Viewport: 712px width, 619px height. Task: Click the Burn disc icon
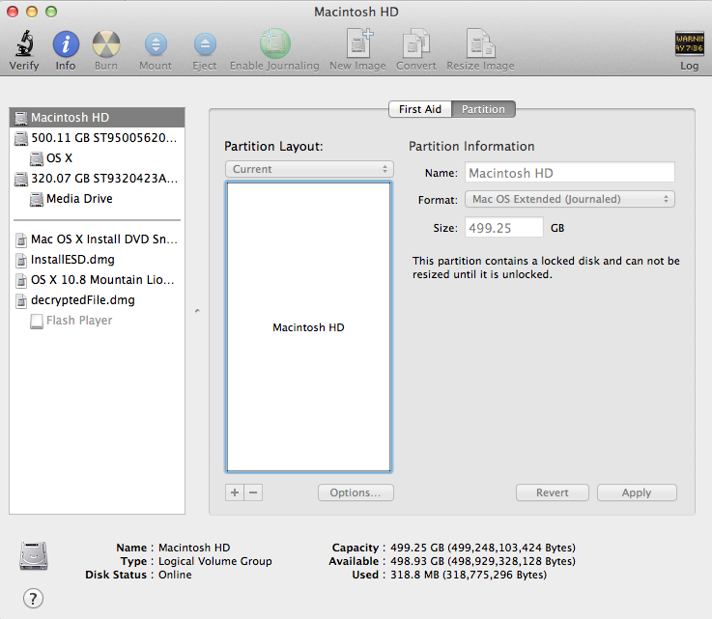point(106,44)
